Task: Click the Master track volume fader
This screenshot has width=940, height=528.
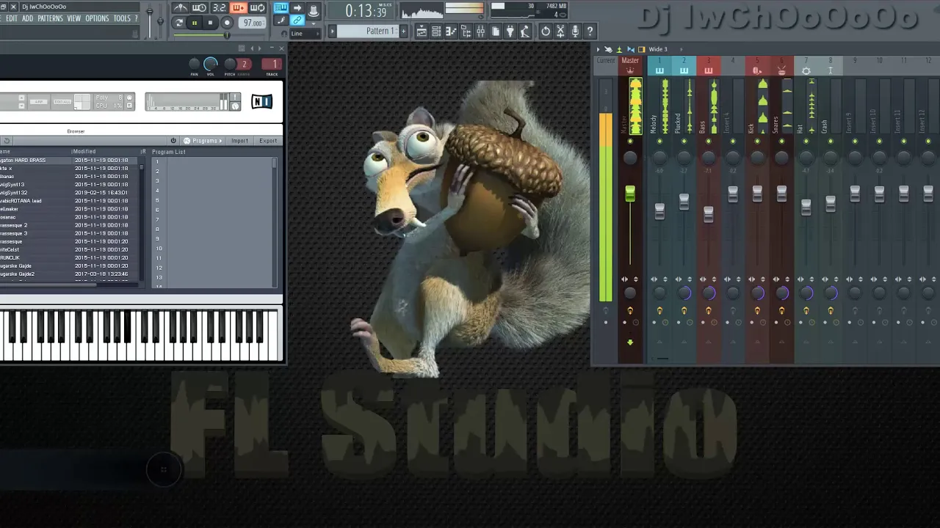Action: [x=630, y=194]
